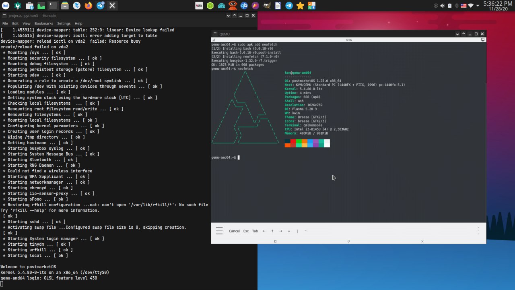The width and height of the screenshot is (515, 290).
Task: Click the Konsole keep-above up-arrow button
Action: pyautogui.click(x=234, y=15)
